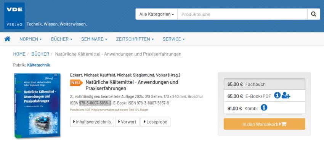Select the 65,00 € E-Book/PDF option
This screenshot has height=141, width=324.
tap(265, 96)
